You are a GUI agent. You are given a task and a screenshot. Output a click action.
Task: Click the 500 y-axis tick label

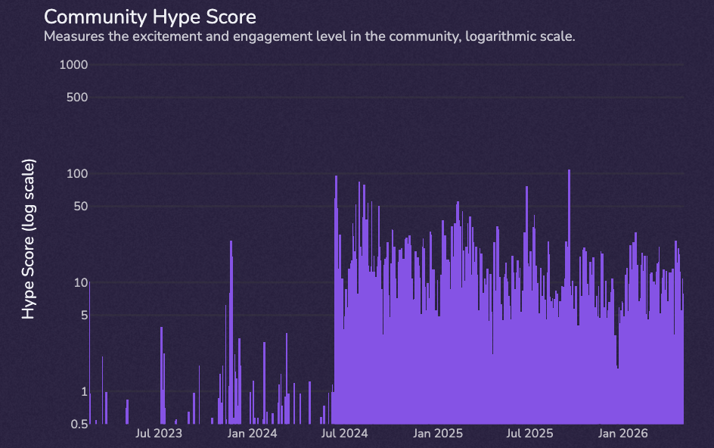coord(77,97)
